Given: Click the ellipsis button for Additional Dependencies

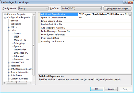Looking at the screenshot, I should pyautogui.click(x=130, y=14).
